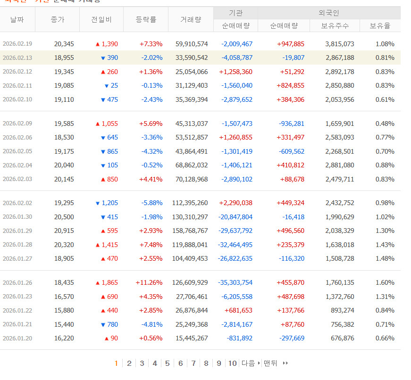Click the 보유율 column header
This screenshot has width=411, height=380.
(380, 25)
